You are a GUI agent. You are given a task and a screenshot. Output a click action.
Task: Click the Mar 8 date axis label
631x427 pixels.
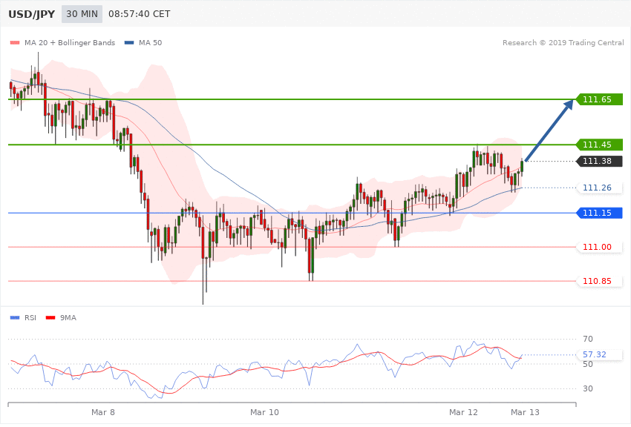(103, 412)
